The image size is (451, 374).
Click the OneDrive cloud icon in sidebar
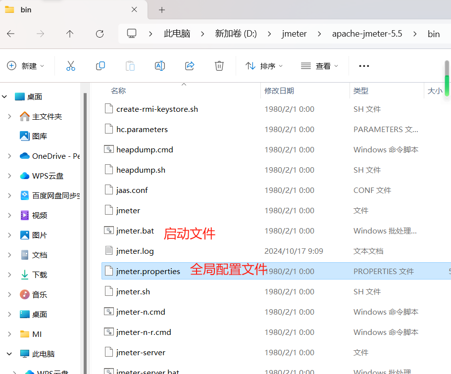point(25,156)
